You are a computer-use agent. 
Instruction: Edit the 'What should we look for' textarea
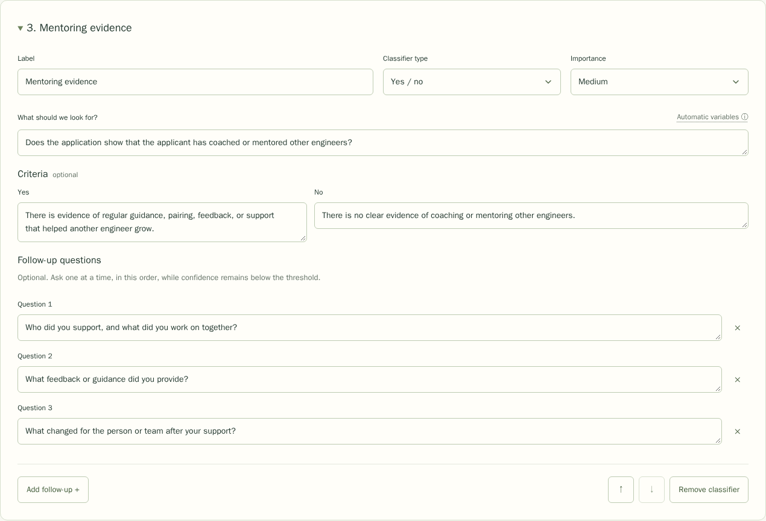[x=383, y=143]
